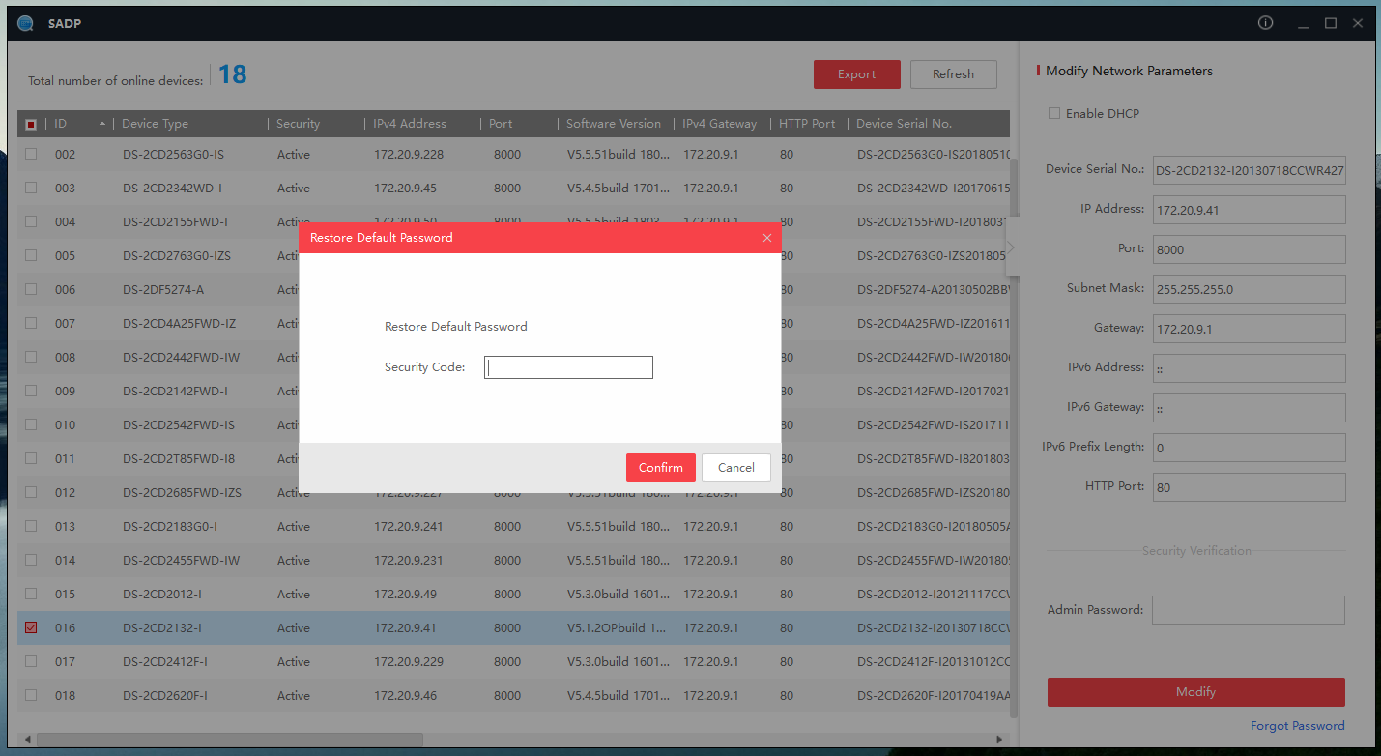Collapse the side panel with the arrow

click(x=1011, y=247)
